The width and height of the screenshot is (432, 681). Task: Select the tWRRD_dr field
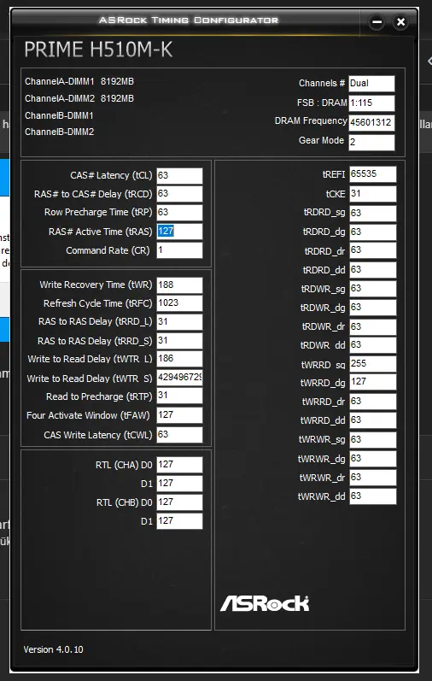[372, 402]
